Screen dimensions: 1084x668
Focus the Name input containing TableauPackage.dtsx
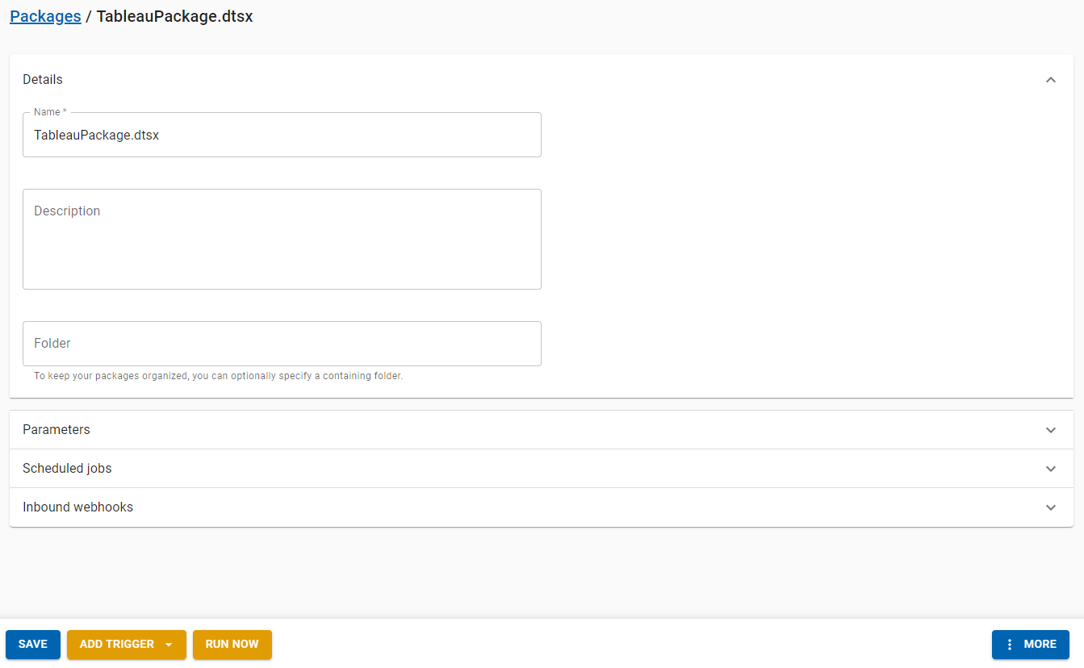tap(282, 136)
